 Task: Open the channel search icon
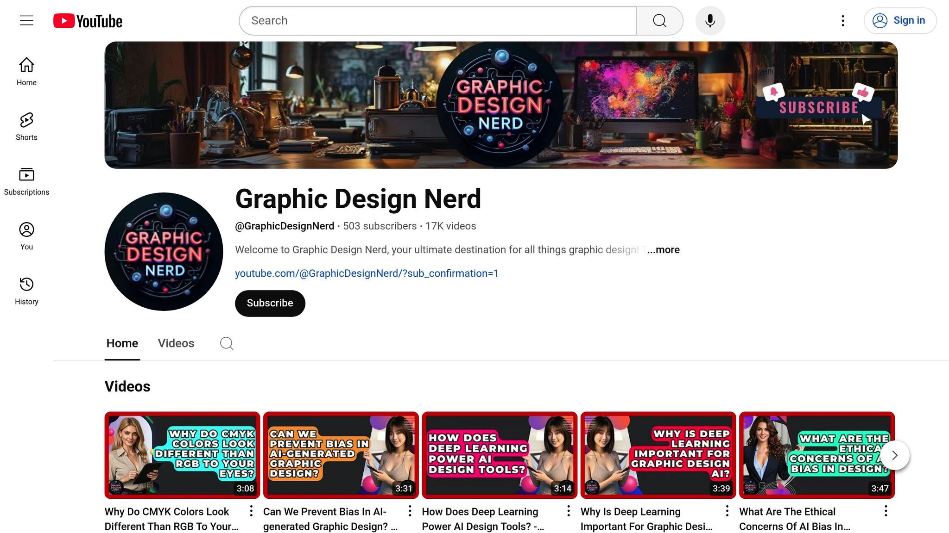coord(227,343)
